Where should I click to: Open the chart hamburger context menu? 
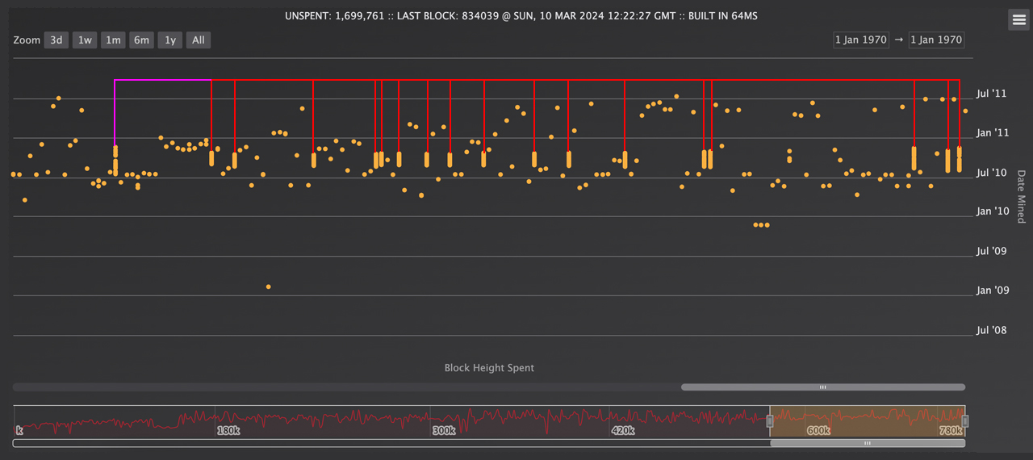1018,20
